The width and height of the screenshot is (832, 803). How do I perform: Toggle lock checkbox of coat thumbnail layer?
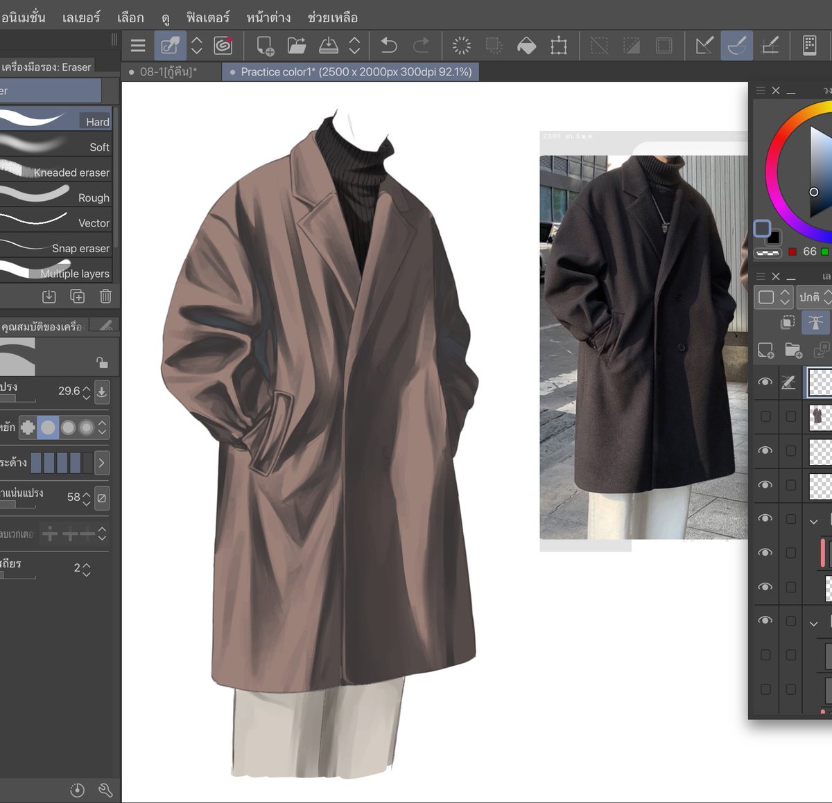790,416
